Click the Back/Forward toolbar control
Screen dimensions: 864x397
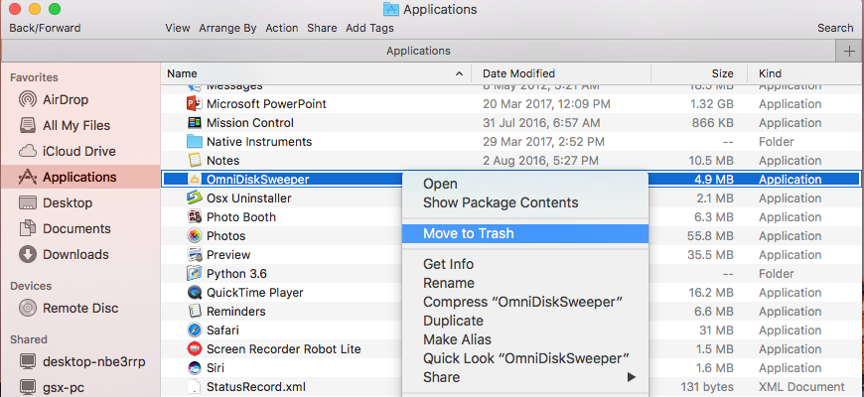click(x=45, y=28)
